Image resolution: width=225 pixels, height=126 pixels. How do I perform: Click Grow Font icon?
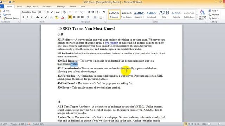[48, 12]
